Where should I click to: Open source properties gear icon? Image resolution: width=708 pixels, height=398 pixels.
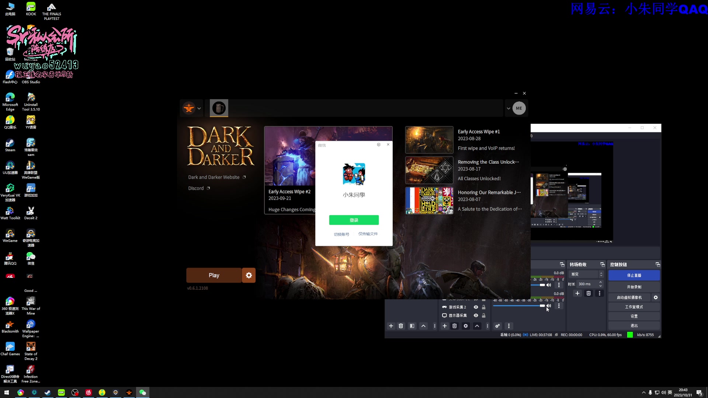click(x=466, y=326)
